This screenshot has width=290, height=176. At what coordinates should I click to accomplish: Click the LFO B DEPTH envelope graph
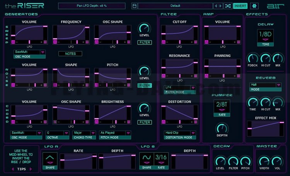click(189, 161)
